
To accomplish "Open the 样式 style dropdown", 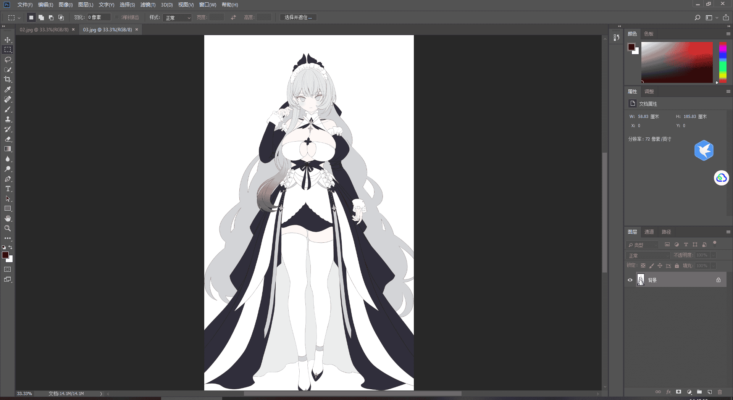I will pos(177,18).
